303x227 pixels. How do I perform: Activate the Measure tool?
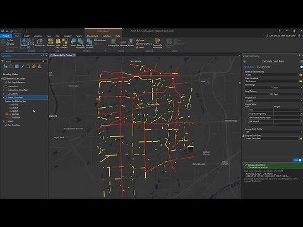124,43
